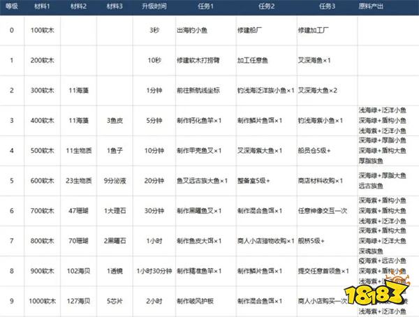
Task: Select the '商店材料收购×1' task cell
Action: point(321,181)
